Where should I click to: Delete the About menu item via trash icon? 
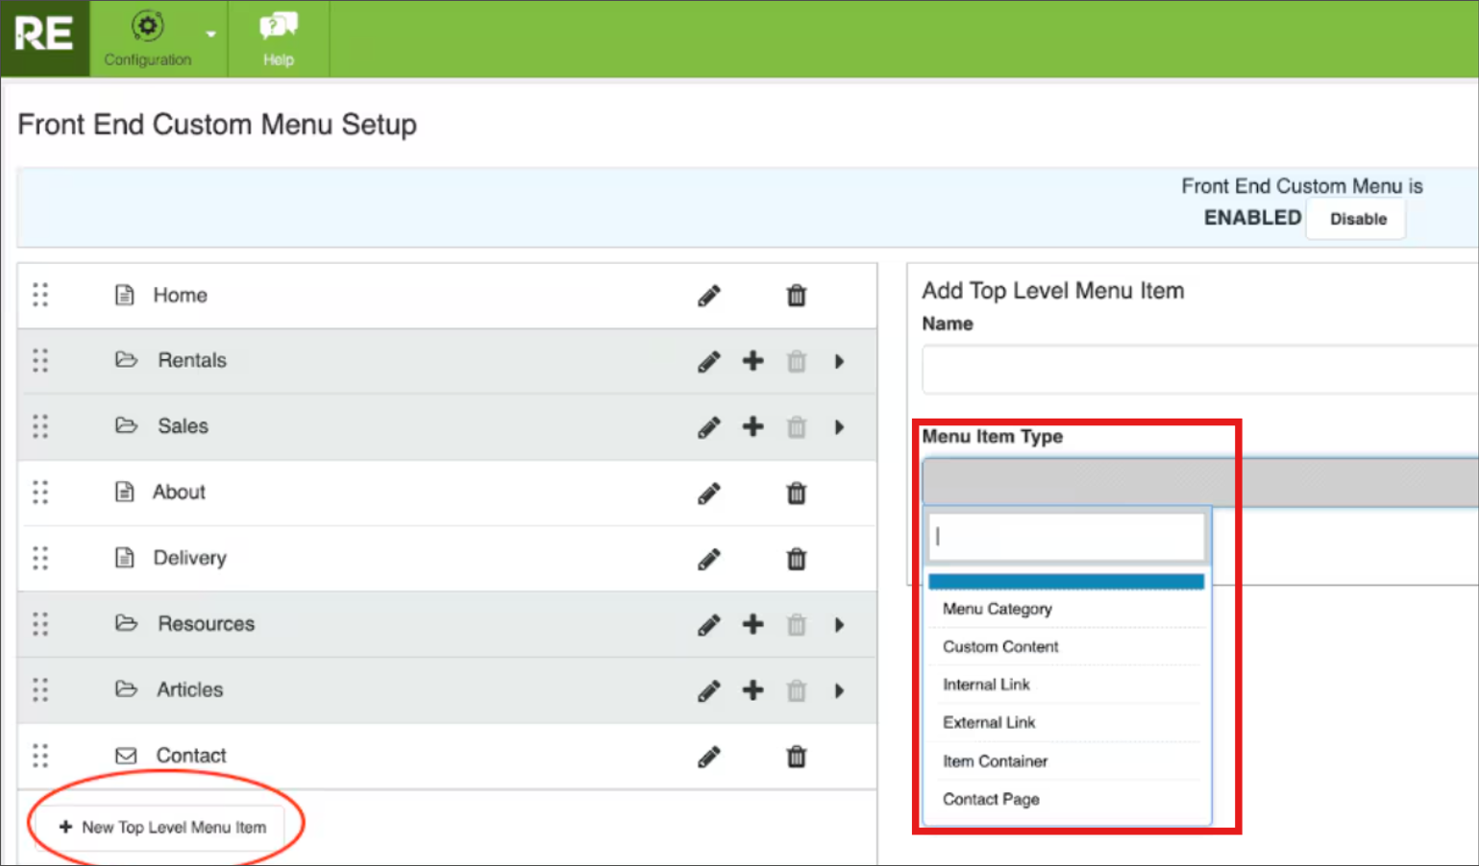click(x=796, y=493)
